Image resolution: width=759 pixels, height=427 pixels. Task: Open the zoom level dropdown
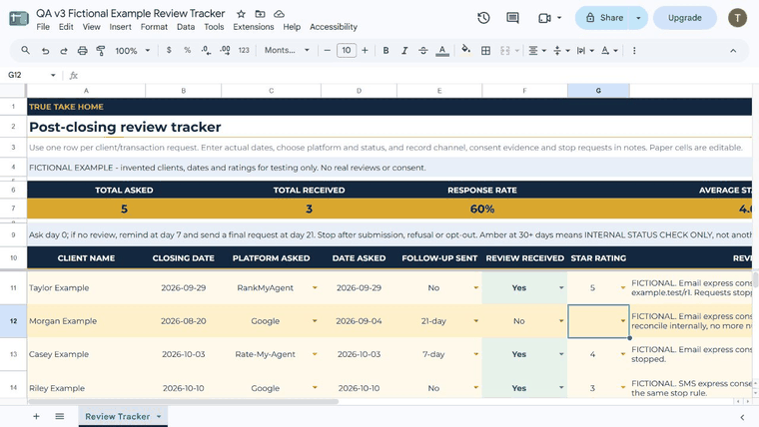click(x=132, y=50)
